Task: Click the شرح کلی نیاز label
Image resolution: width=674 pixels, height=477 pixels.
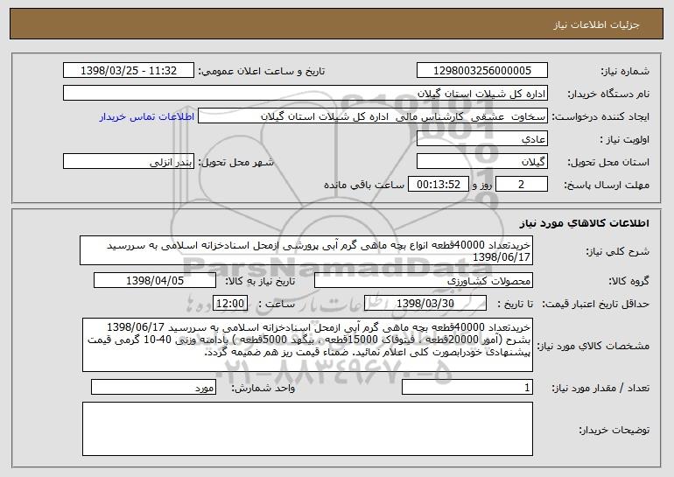Action: (x=618, y=251)
